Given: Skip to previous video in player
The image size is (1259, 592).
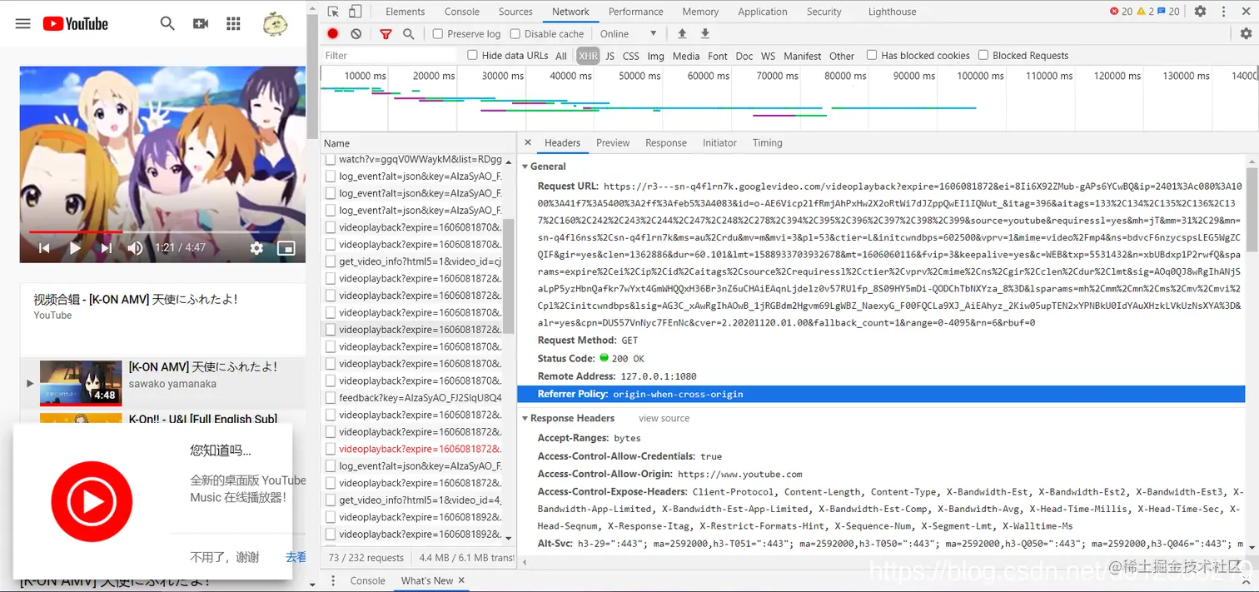Looking at the screenshot, I should [45, 248].
